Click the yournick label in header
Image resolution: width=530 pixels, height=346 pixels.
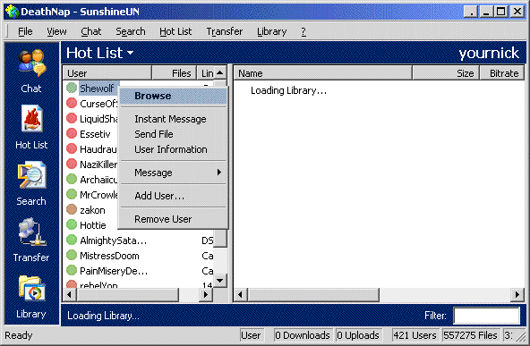pos(489,53)
